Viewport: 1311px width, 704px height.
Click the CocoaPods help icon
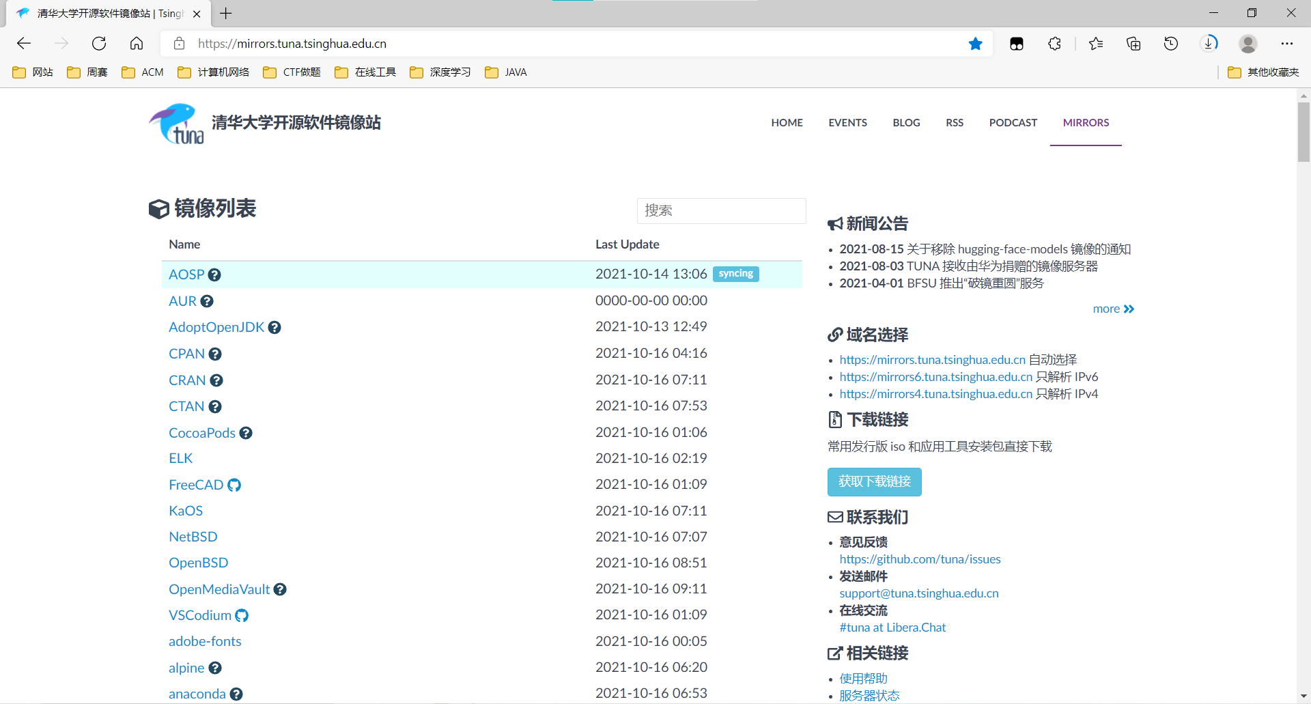[246, 433]
